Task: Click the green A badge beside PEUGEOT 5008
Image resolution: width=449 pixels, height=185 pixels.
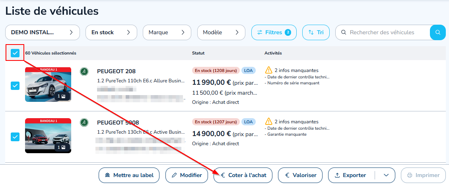Action: (84, 123)
